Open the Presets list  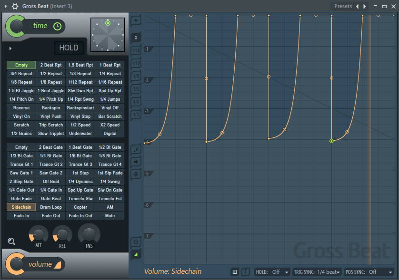(x=343, y=6)
